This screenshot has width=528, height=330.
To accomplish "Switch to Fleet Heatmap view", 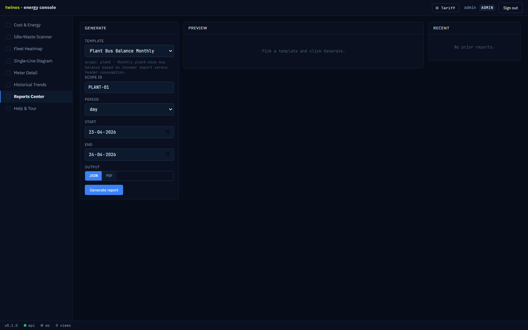I will tap(36, 49).
